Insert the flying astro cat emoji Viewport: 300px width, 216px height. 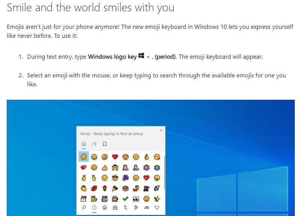157,188
